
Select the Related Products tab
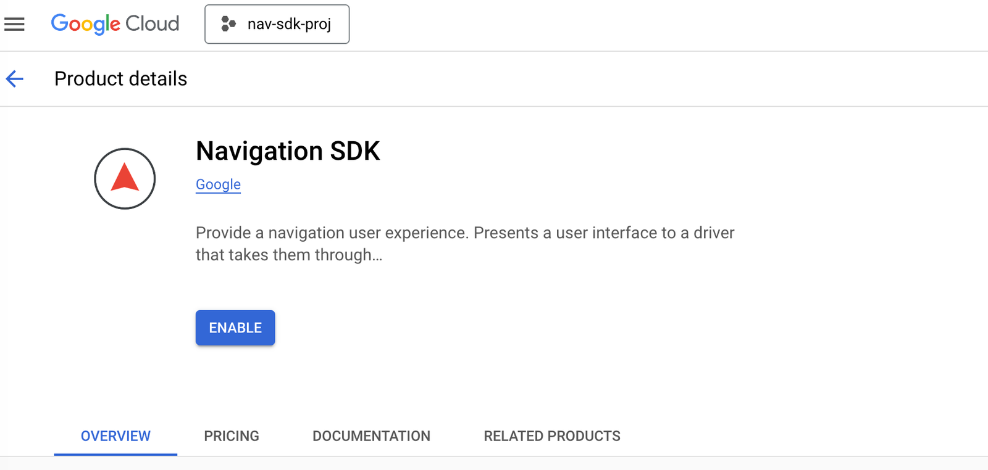[x=552, y=436]
